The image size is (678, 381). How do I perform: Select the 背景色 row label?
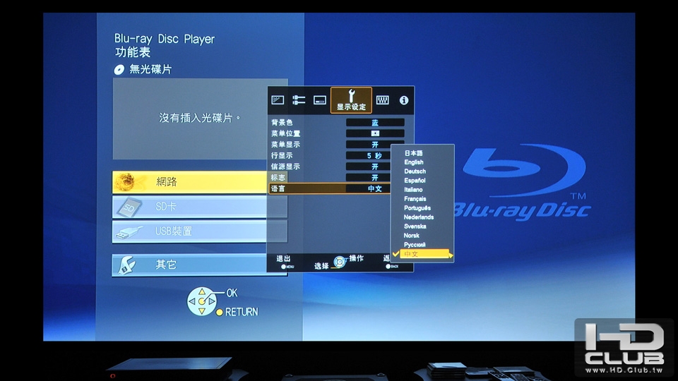[x=282, y=123]
